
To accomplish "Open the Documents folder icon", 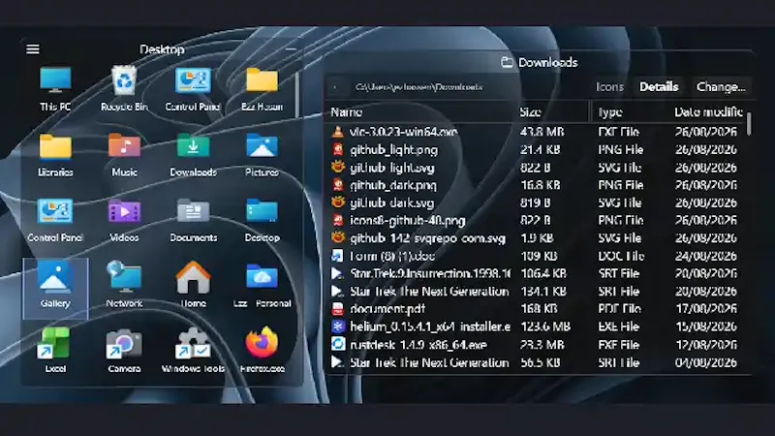I will pos(193,211).
